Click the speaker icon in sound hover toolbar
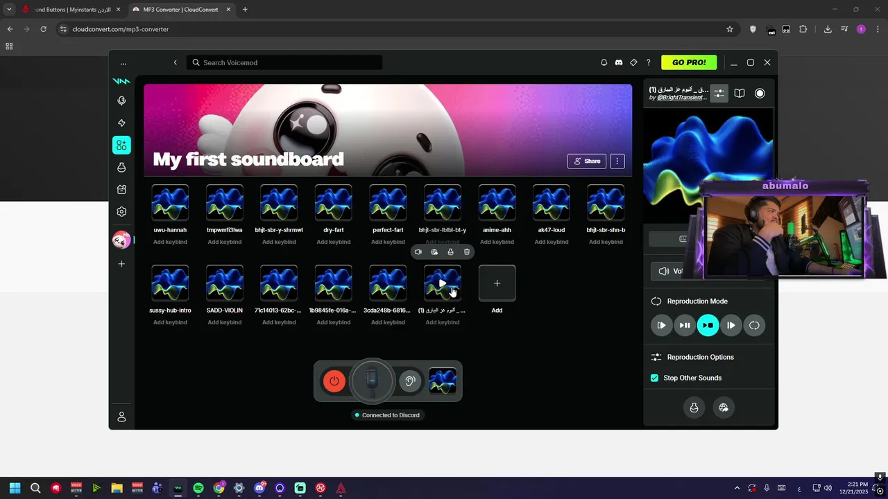The image size is (888, 499). click(x=418, y=252)
